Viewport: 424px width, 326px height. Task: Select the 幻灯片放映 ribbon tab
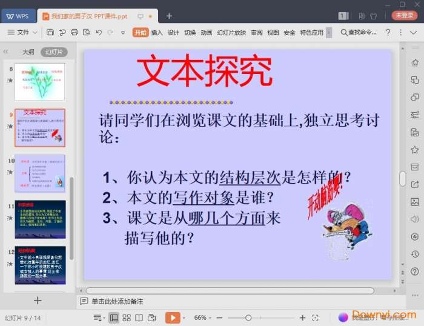pyautogui.click(x=231, y=33)
